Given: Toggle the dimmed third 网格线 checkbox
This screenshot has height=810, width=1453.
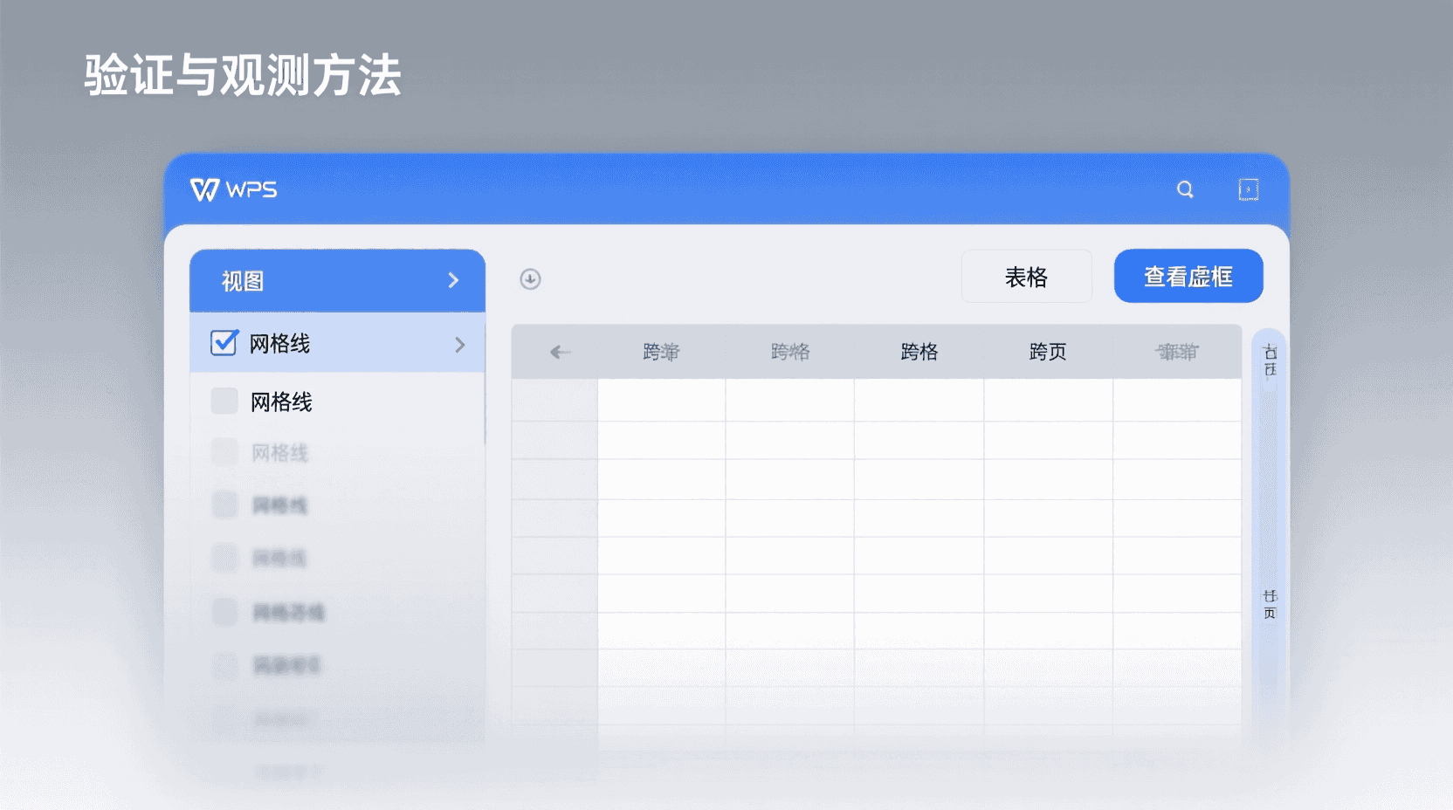Looking at the screenshot, I should (x=224, y=453).
